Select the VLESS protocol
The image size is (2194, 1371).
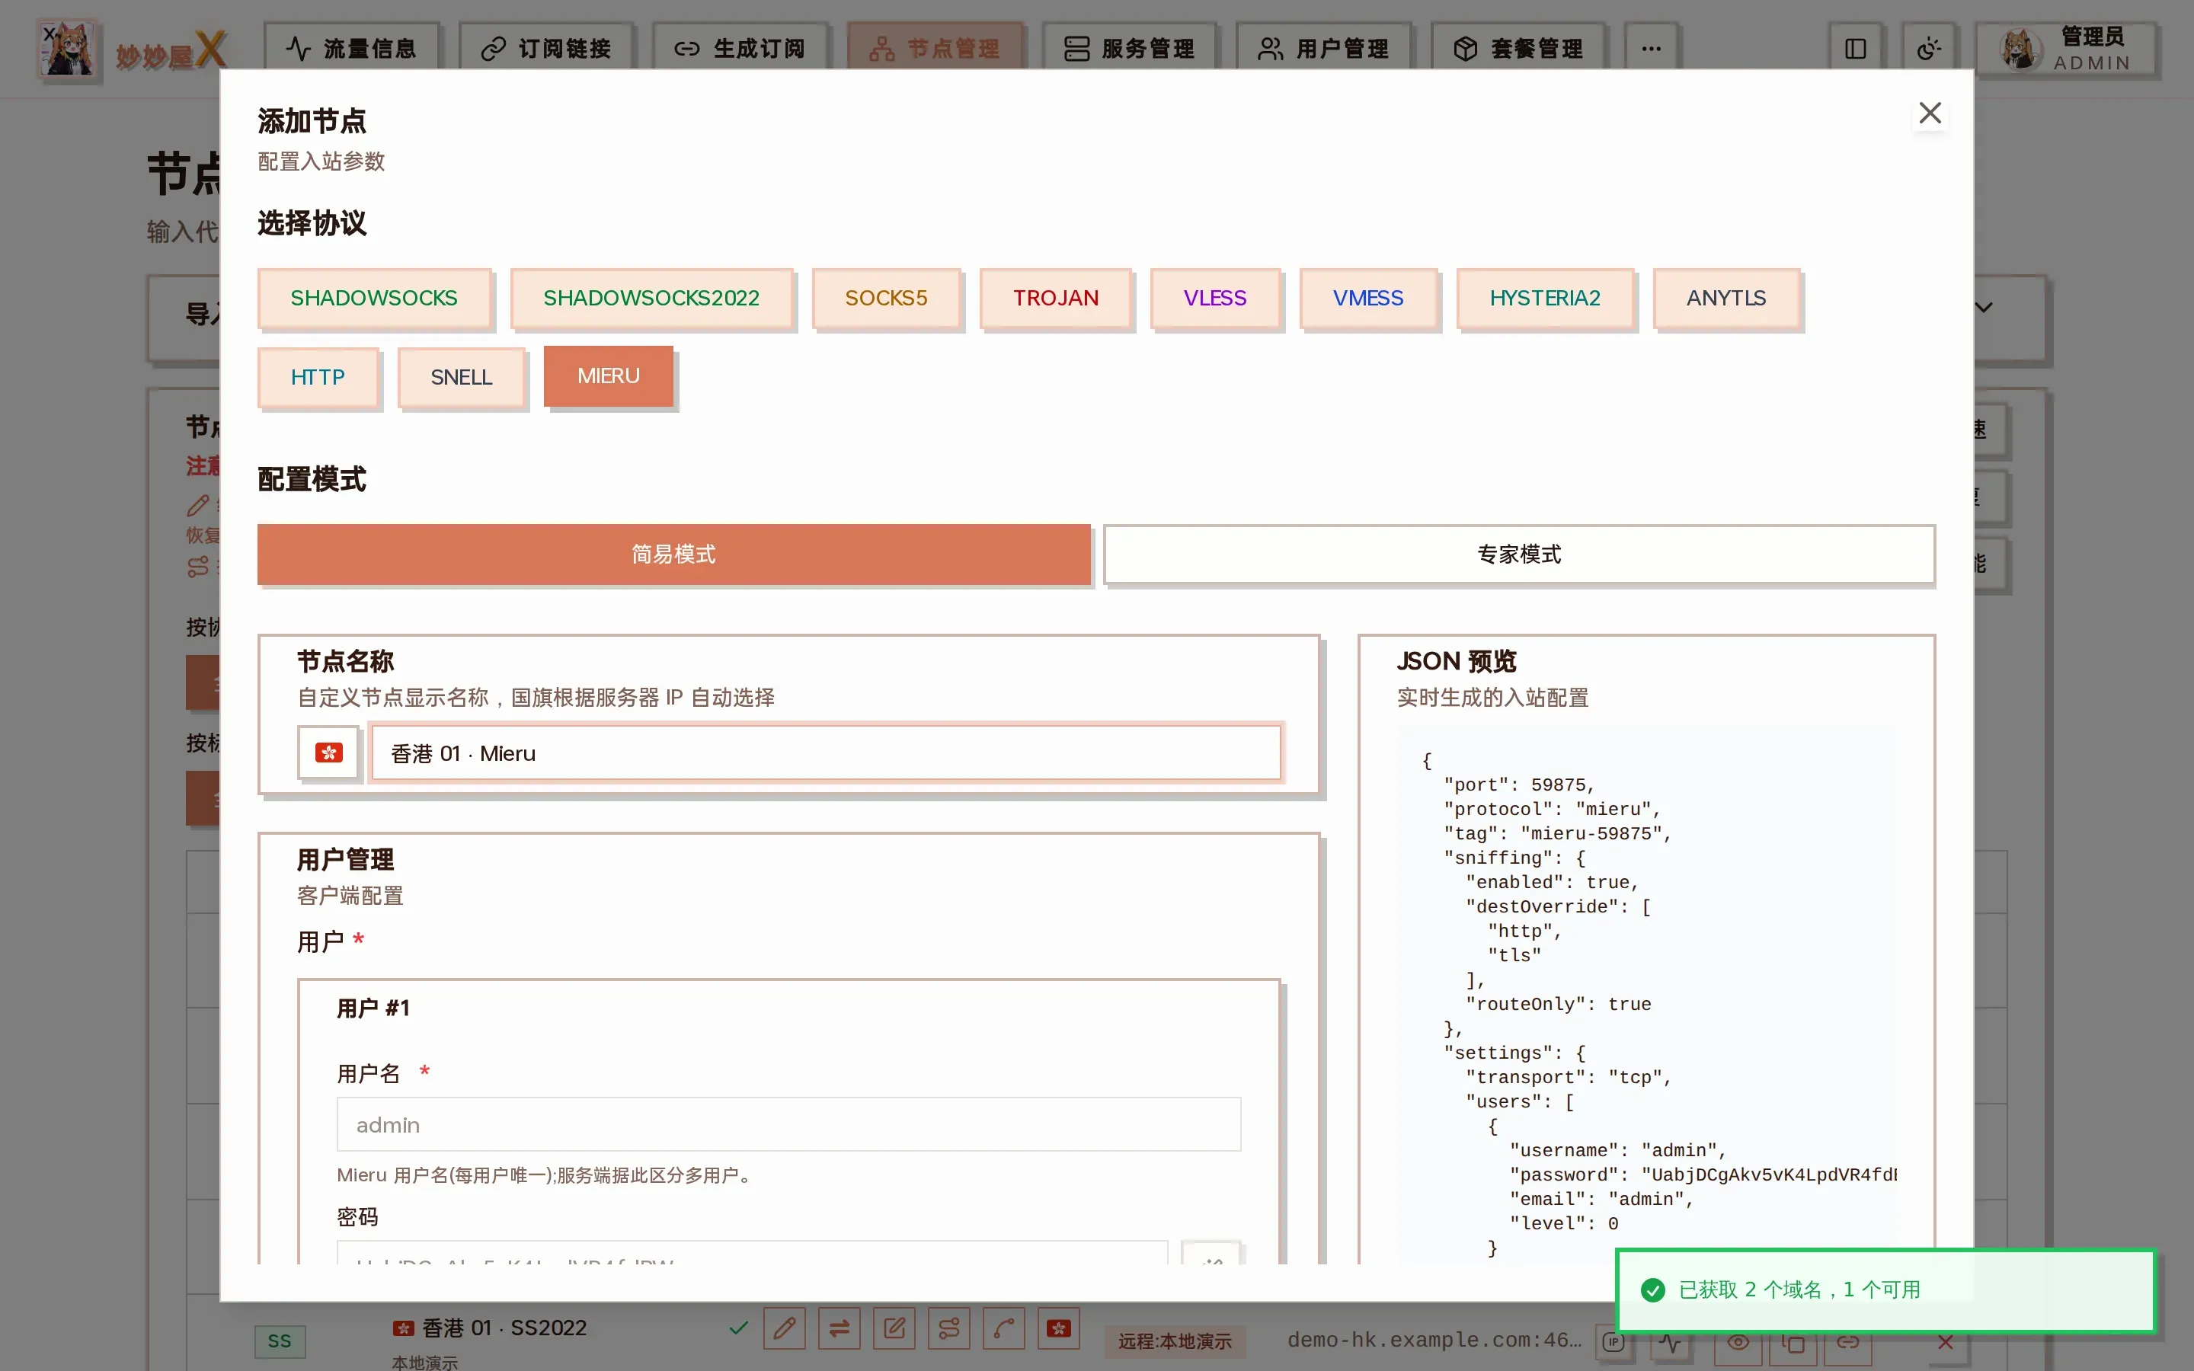tap(1214, 299)
